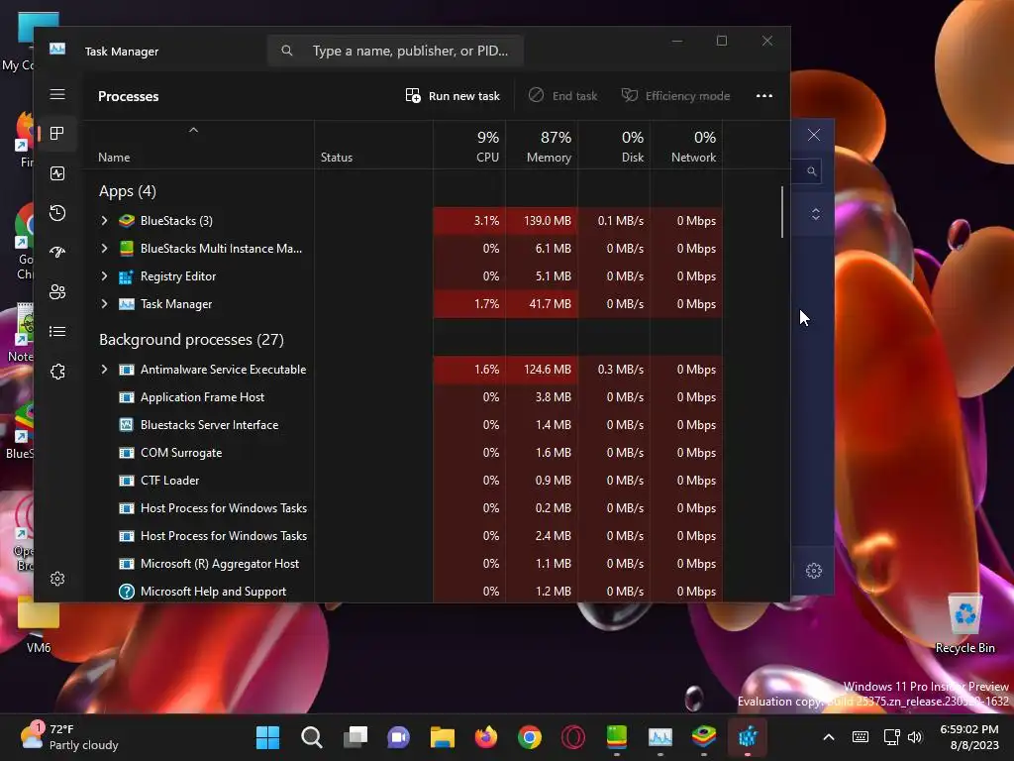This screenshot has width=1014, height=761.
Task: Open the Startup apps sidebar icon
Action: pos(57,253)
